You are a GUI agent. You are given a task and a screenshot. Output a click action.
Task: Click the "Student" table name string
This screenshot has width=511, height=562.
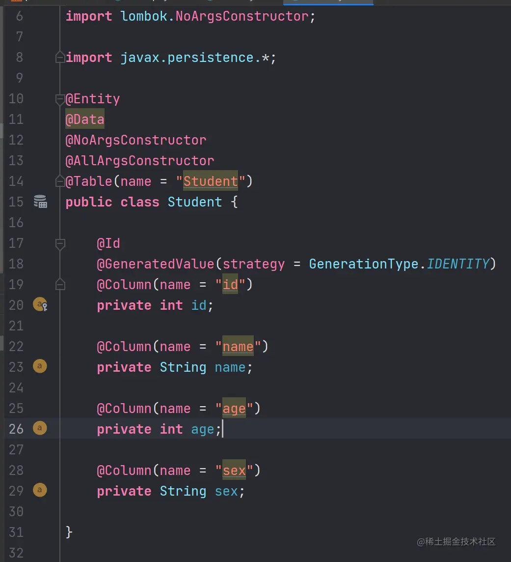(x=210, y=181)
